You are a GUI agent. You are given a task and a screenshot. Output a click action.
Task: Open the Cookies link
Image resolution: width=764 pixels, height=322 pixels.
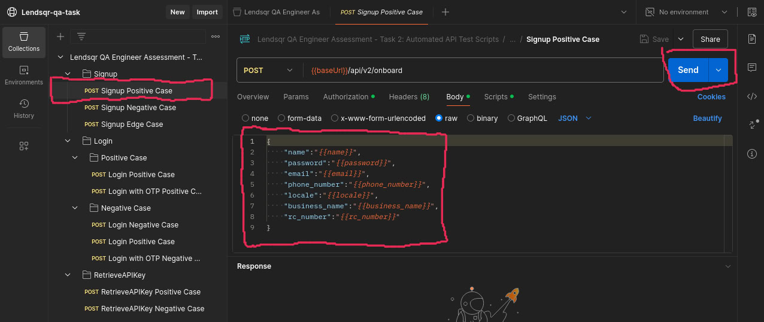(x=711, y=96)
